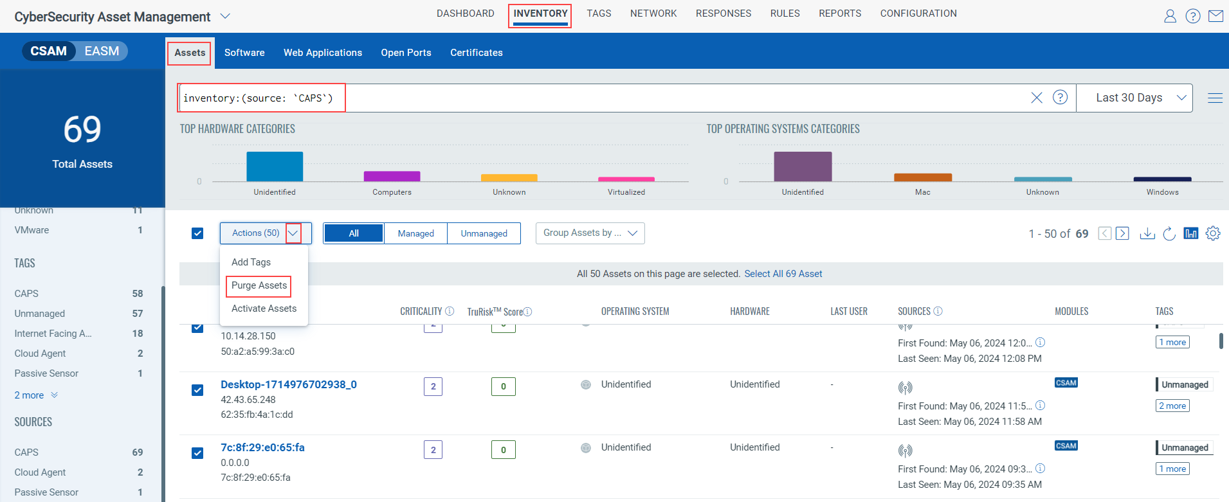Go to next page of assets
1229x502 pixels.
tap(1122, 233)
